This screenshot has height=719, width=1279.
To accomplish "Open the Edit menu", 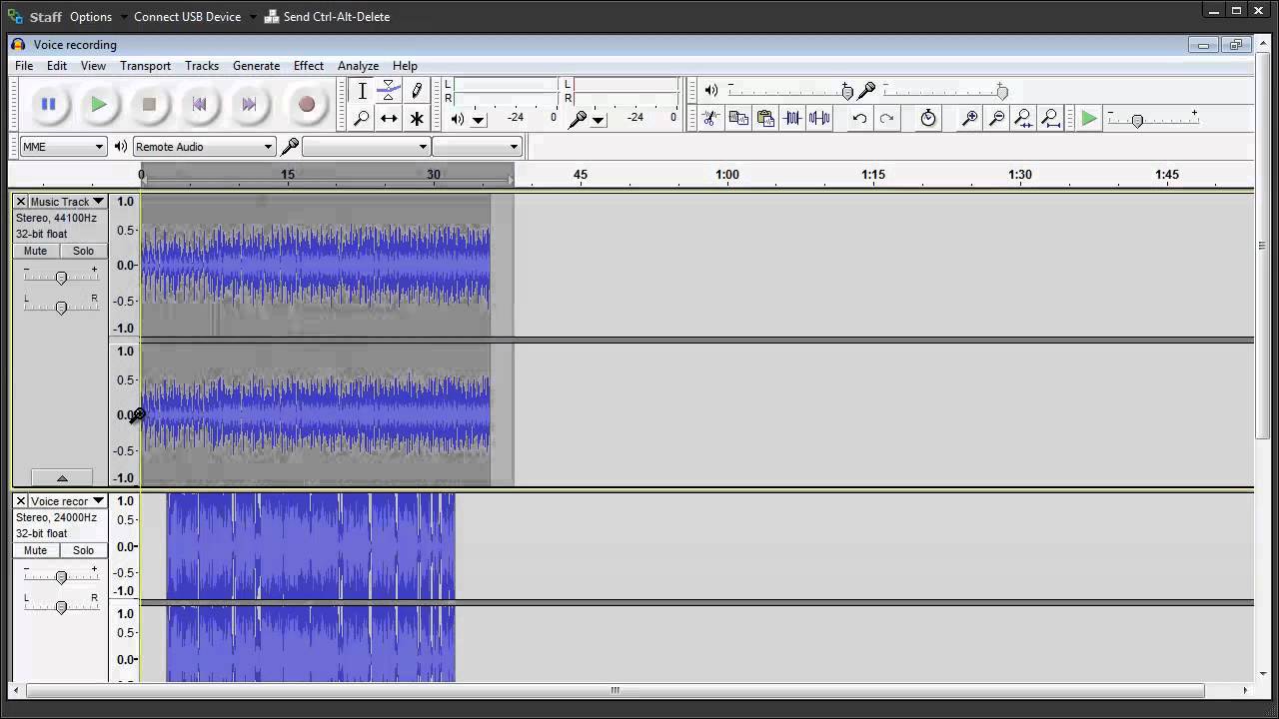I will tap(57, 66).
